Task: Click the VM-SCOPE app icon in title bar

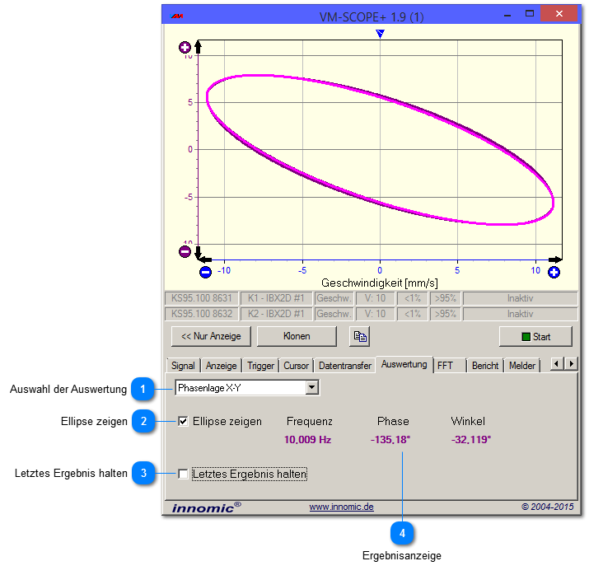Action: 177,16
